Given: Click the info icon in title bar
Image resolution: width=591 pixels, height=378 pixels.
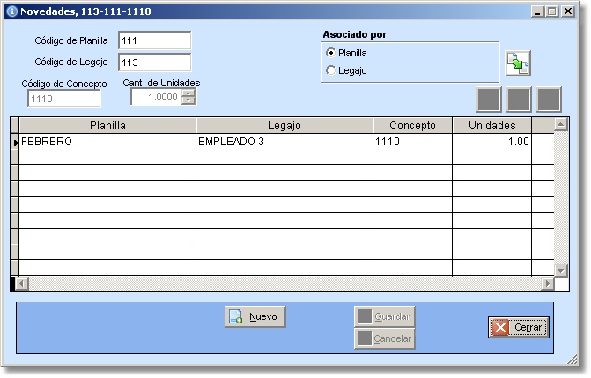Looking at the screenshot, I should coord(11,11).
